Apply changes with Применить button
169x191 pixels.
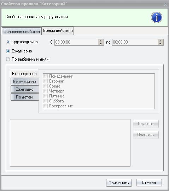click(119, 183)
